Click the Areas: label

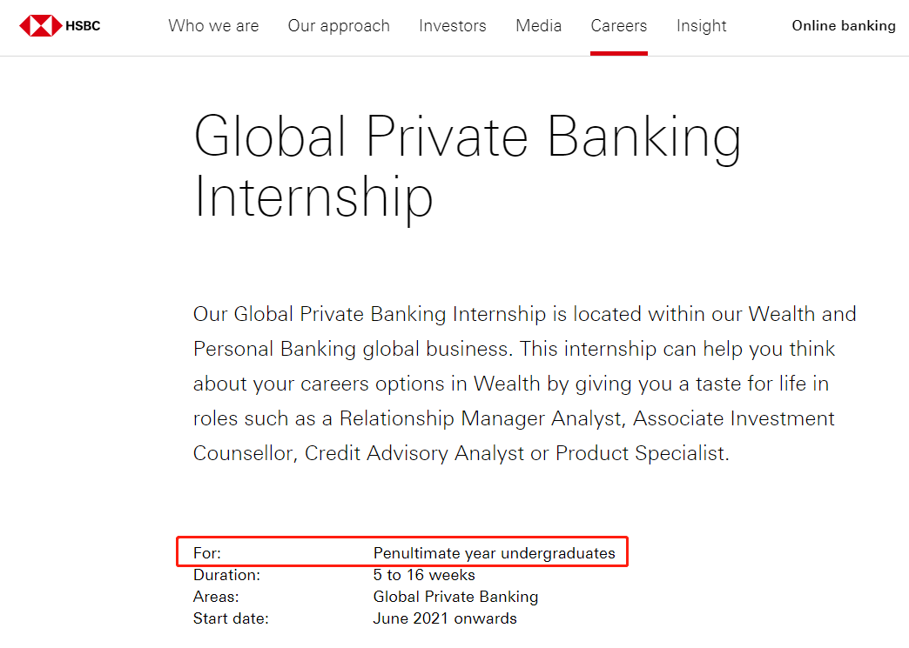tap(216, 597)
